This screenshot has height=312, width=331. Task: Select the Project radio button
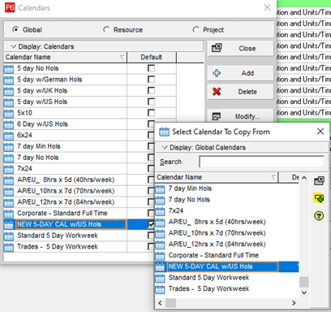196,29
